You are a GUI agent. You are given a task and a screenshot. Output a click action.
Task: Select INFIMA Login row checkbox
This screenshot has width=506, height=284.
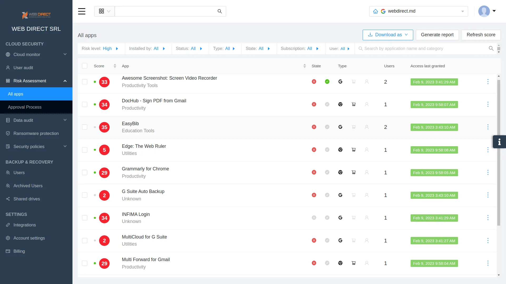(x=85, y=218)
